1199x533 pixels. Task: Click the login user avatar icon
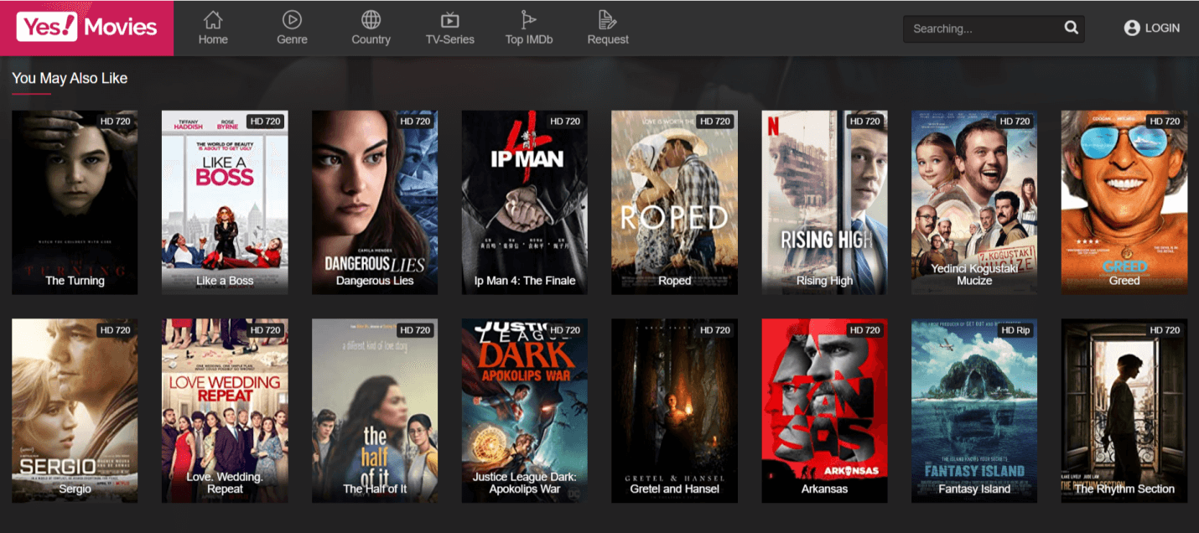click(1132, 28)
